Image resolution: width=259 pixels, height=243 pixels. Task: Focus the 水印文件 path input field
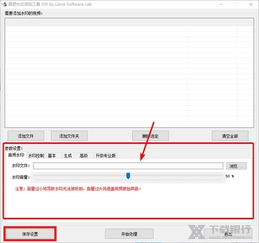tap(128, 166)
